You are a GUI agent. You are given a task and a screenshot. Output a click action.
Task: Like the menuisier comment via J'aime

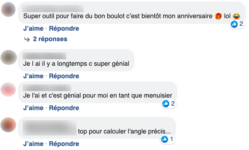[33, 108]
